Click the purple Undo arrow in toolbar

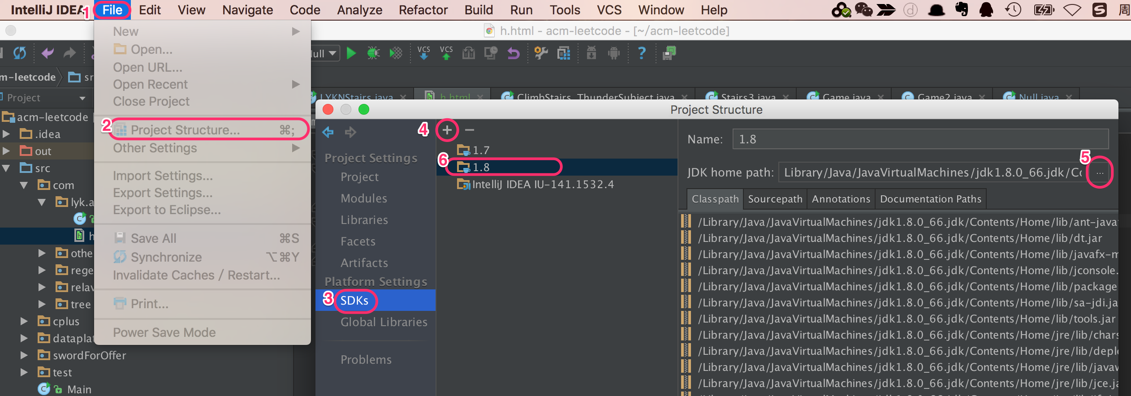(x=47, y=54)
